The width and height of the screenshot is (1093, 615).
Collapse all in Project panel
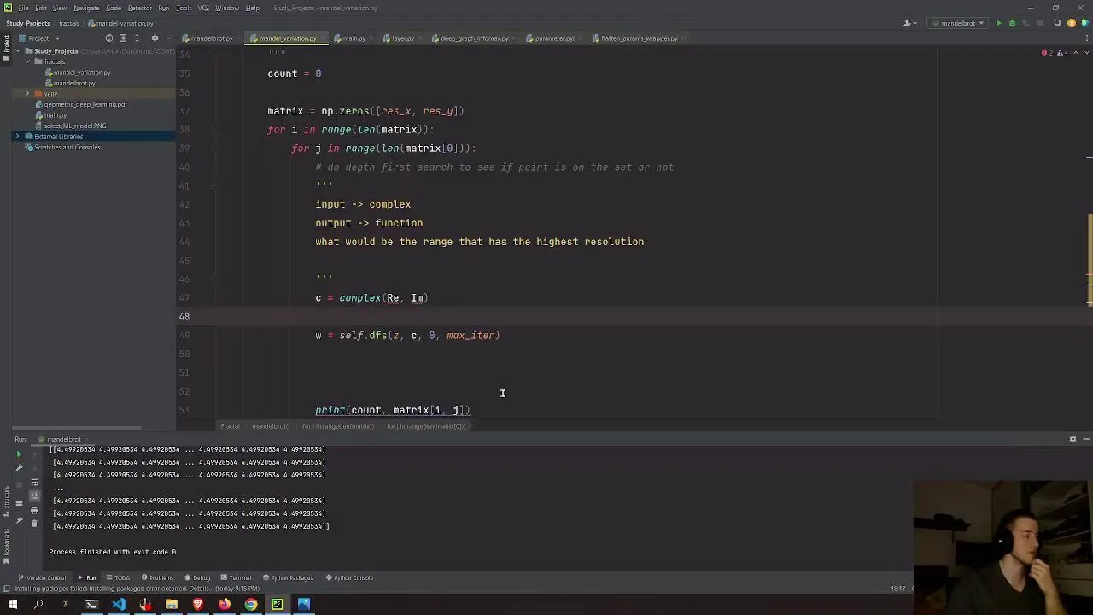pos(137,38)
